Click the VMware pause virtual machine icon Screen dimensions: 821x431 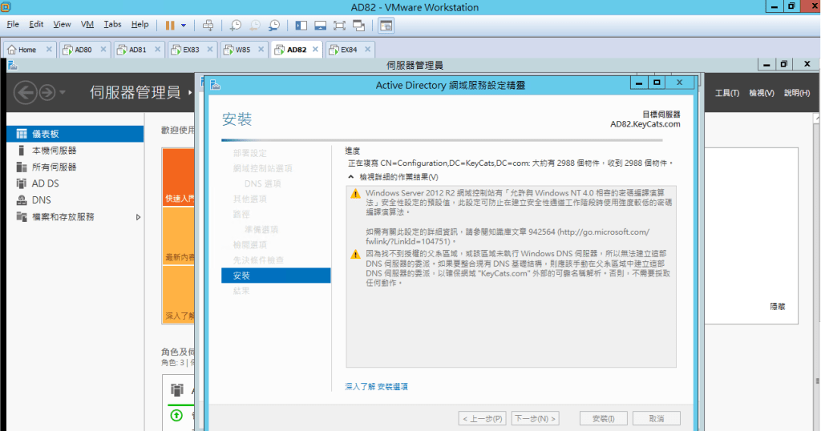pos(170,25)
